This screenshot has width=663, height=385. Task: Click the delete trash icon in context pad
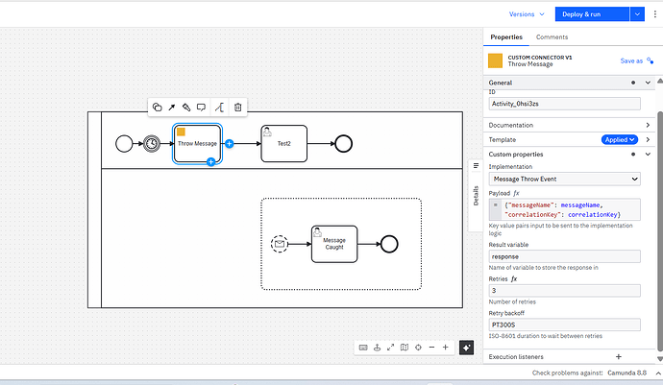point(237,108)
